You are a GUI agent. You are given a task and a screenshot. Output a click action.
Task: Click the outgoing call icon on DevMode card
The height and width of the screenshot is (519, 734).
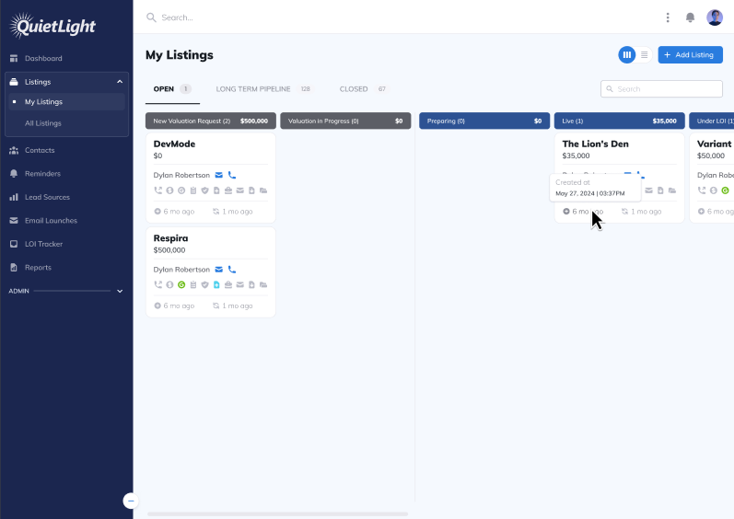(157, 190)
